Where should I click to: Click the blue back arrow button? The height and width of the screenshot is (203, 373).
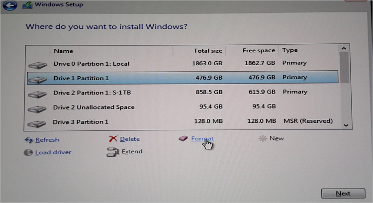coord(10,5)
